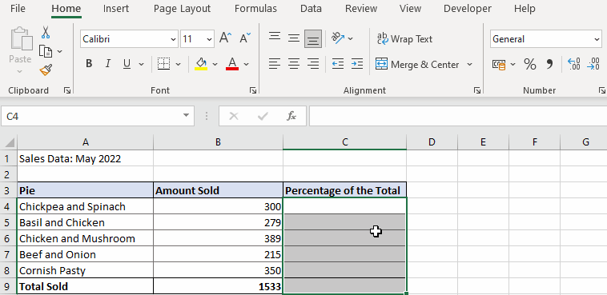Toggle Italic formatting
The image size is (607, 295).
pyautogui.click(x=108, y=64)
